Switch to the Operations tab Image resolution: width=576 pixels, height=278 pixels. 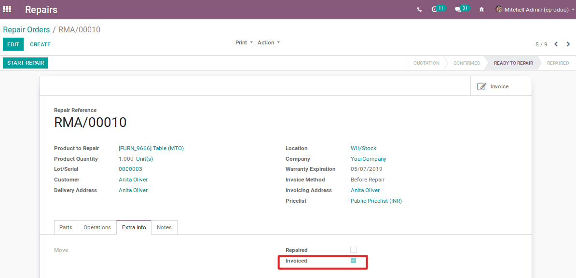[x=97, y=227]
